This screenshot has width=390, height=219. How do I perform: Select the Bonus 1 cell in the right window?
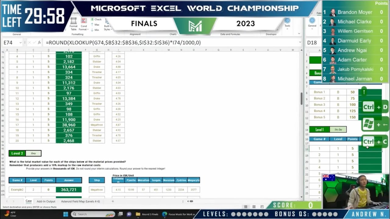tap(319, 92)
